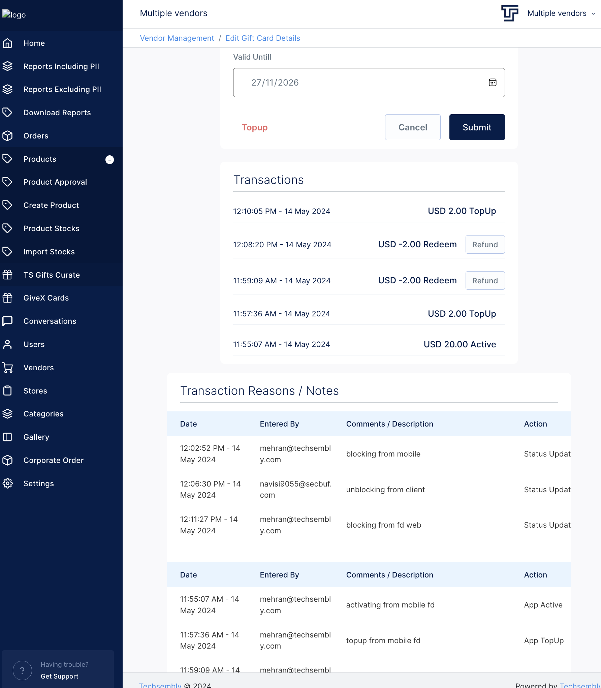This screenshot has height=688, width=601.
Task: Click the Topup link
Action: [255, 127]
